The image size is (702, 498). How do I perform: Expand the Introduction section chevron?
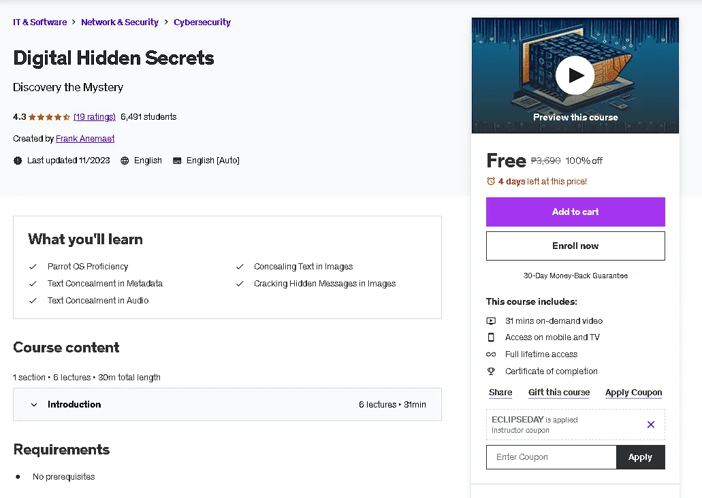coord(34,405)
